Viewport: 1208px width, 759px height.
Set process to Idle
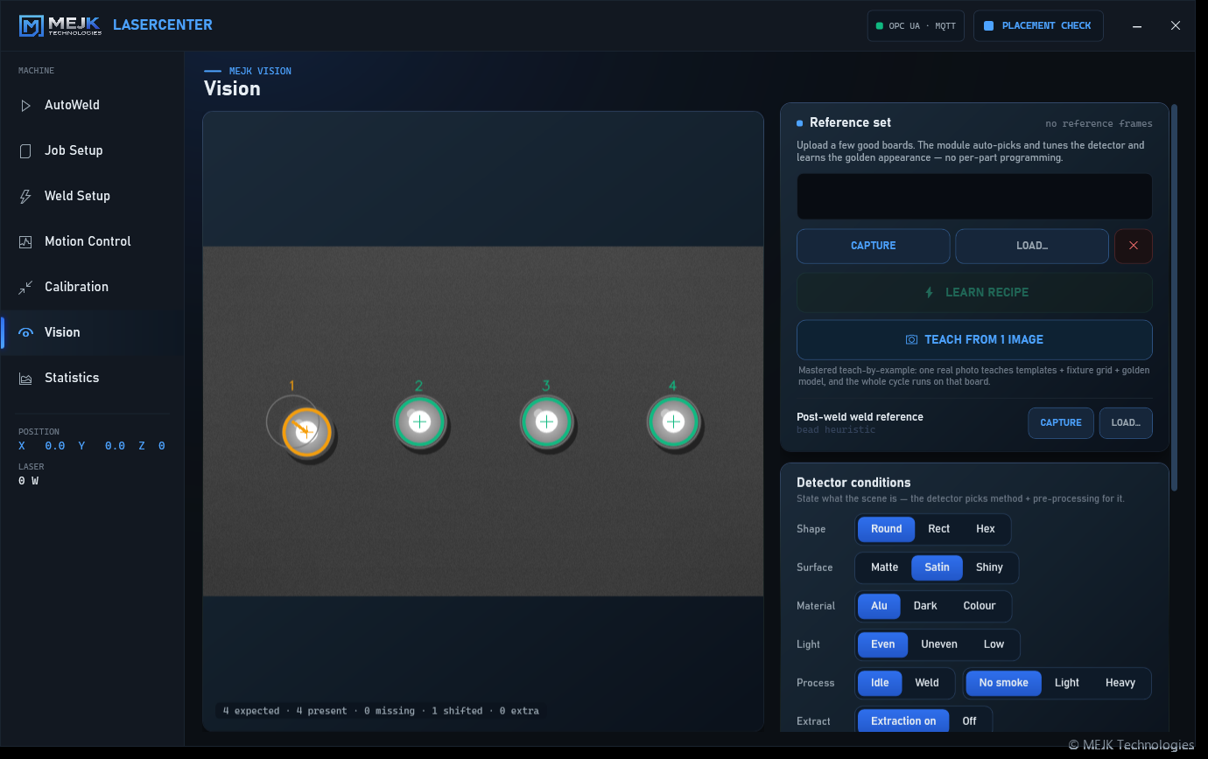pyautogui.click(x=880, y=683)
